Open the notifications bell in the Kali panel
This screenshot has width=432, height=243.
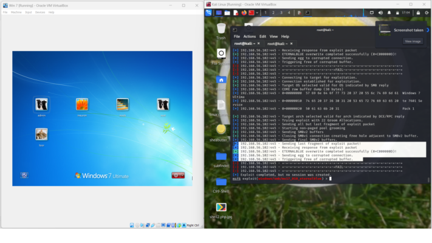pyautogui.click(x=389, y=13)
